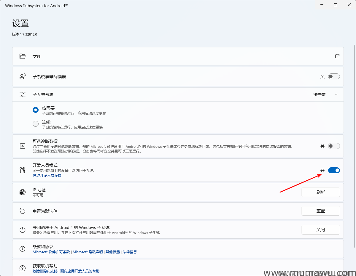Open the 文件 folder icon
This screenshot has height=276, width=356.
click(x=22, y=56)
